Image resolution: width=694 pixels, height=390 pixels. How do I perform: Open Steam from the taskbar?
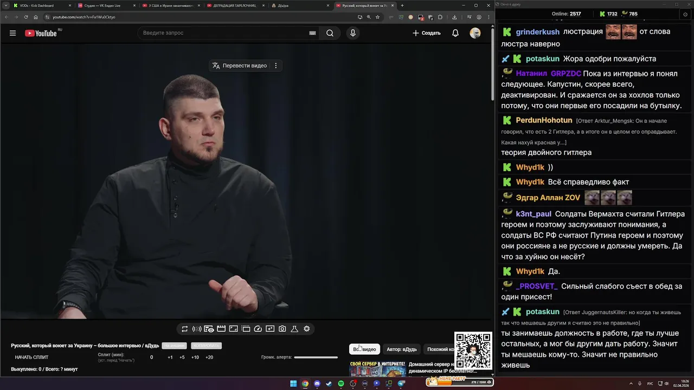[329, 383]
